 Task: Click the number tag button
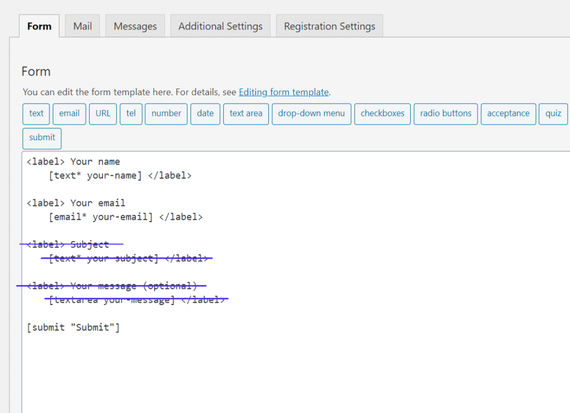pos(166,114)
